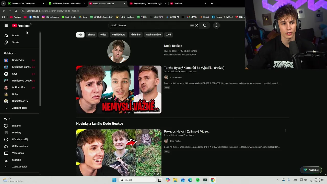Expand Zobrazit další under Stažené

click(20, 167)
